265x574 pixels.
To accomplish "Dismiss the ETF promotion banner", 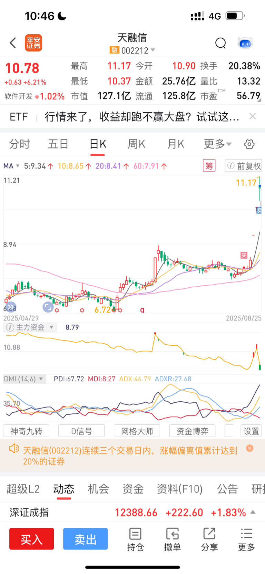I will pos(253,116).
